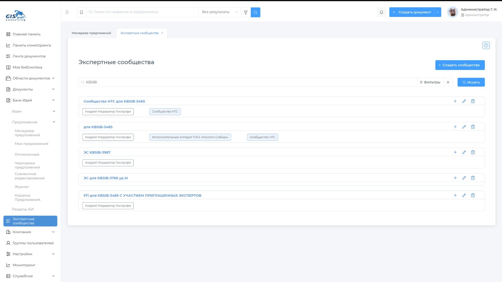Open the funnel filter in top search bar
Screen dimensions: 502x282
click(246, 12)
